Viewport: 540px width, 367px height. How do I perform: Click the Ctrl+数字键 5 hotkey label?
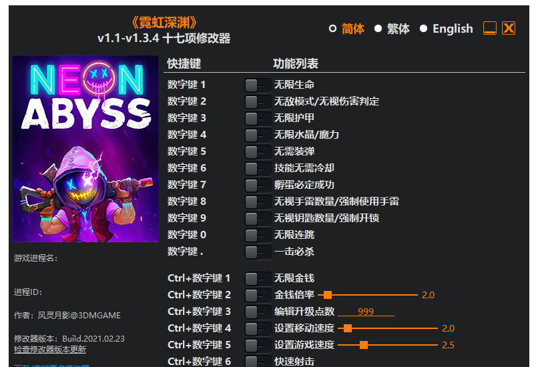[199, 345]
